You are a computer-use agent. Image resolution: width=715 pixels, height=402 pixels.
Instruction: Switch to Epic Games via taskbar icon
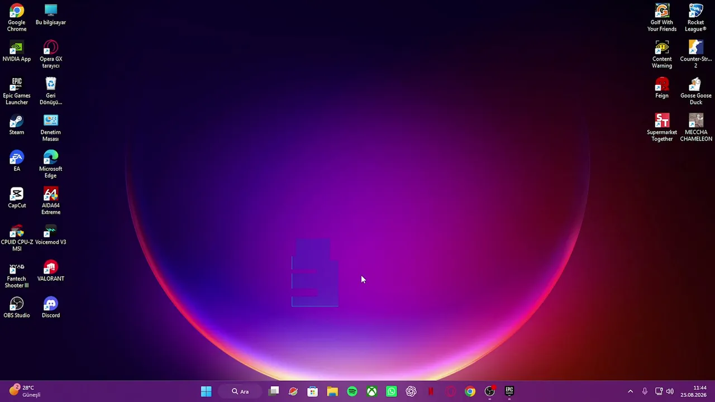(x=509, y=391)
